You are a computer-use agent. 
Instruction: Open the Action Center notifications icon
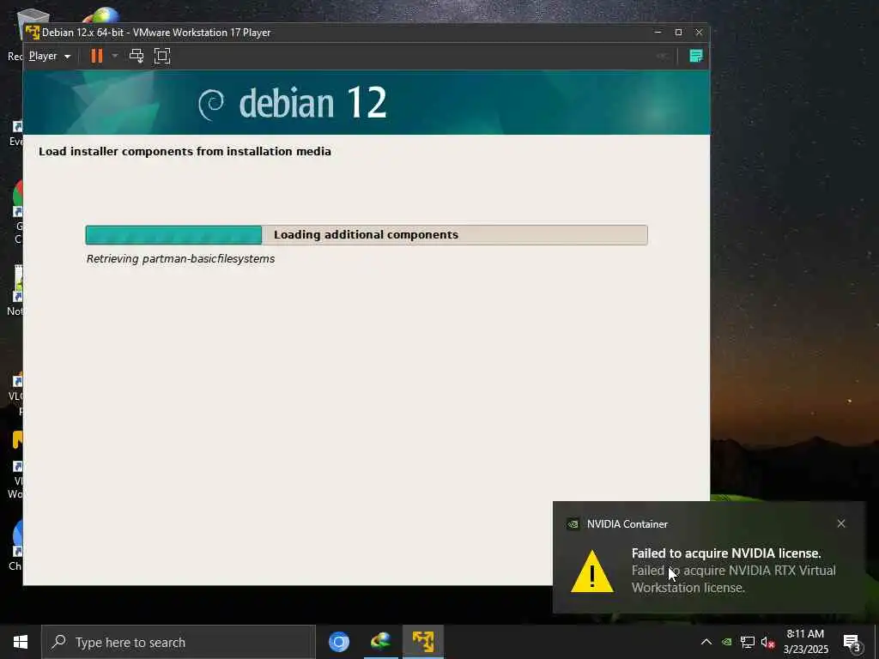[852, 643]
